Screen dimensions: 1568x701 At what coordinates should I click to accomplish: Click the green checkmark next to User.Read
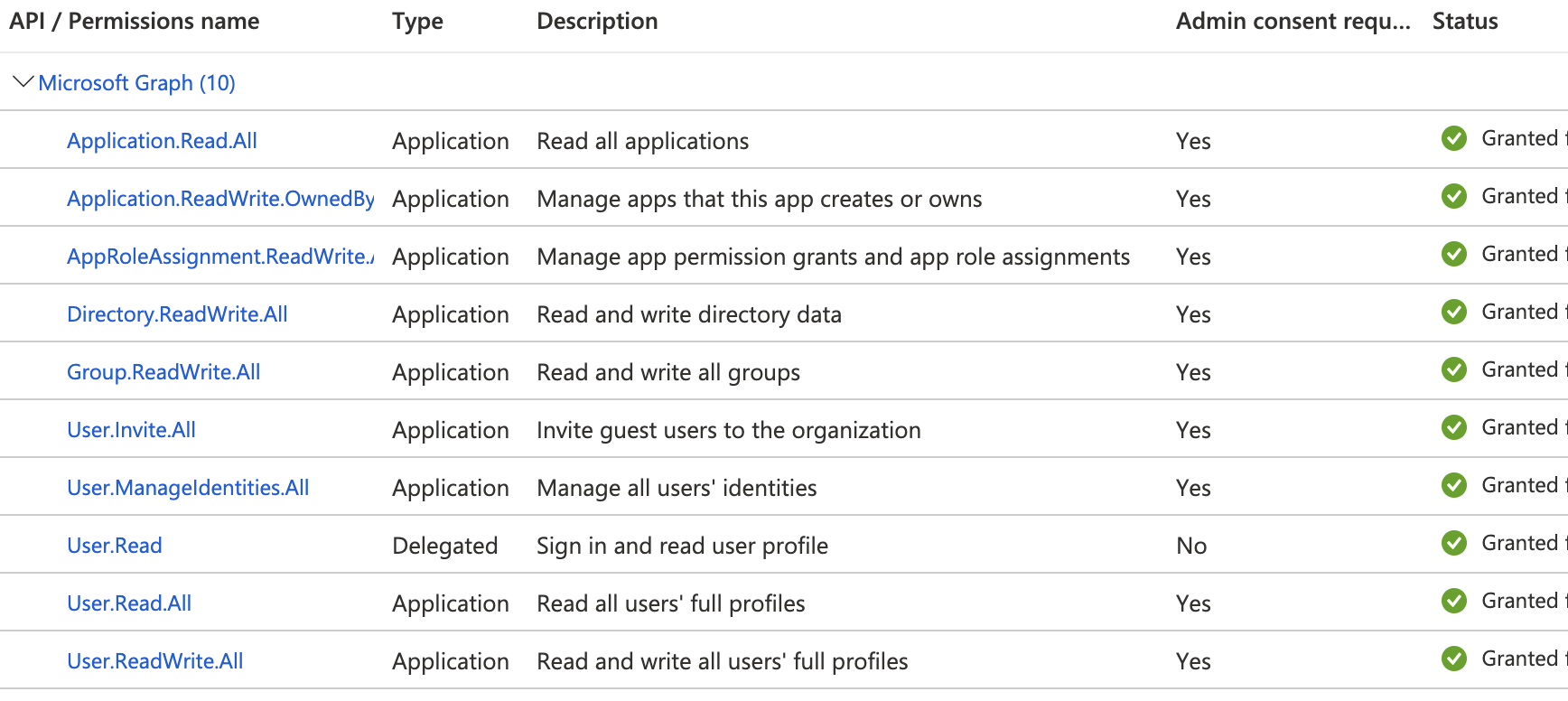(1454, 543)
